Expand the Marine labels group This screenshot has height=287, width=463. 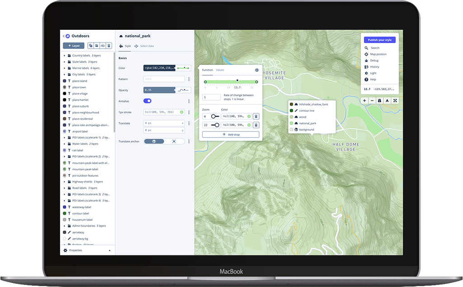[65, 68]
